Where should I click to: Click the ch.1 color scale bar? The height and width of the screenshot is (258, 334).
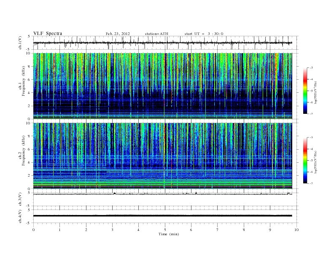pyautogui.click(x=305, y=91)
